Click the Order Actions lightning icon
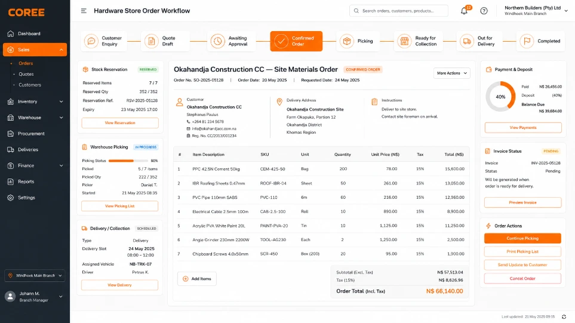 tap(488, 226)
